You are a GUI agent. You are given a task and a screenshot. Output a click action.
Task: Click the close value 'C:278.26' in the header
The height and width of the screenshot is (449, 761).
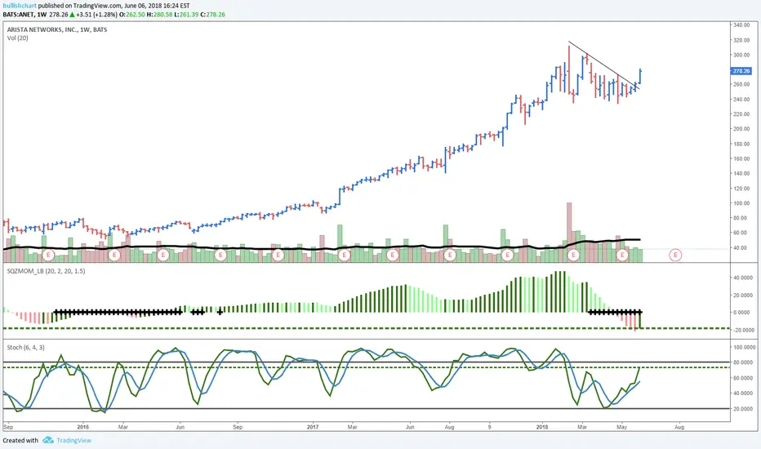(x=212, y=15)
